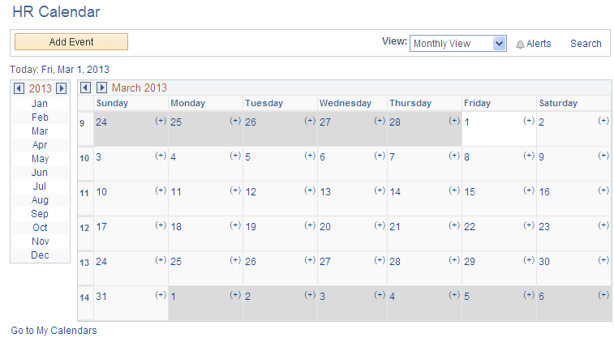This screenshot has height=338, width=614.
Task: Add event with (+) on Thursday March 14
Action: pyautogui.click(x=454, y=190)
